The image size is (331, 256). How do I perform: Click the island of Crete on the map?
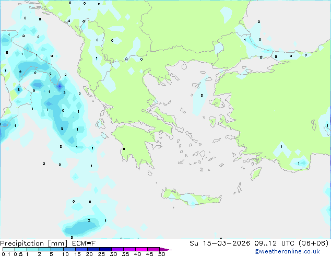(x=191, y=198)
